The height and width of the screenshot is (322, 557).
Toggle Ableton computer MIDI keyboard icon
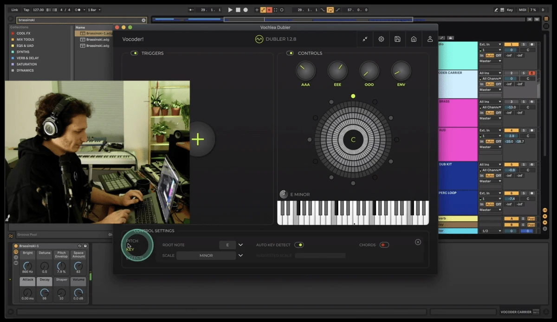point(502,10)
